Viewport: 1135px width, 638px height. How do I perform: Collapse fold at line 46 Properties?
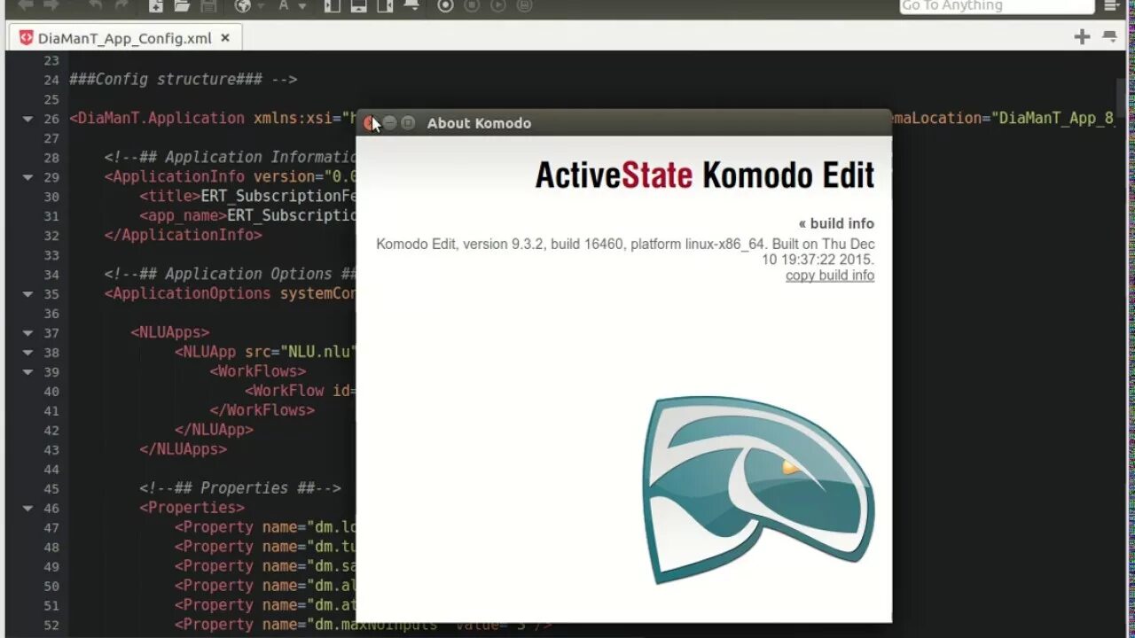(x=27, y=509)
